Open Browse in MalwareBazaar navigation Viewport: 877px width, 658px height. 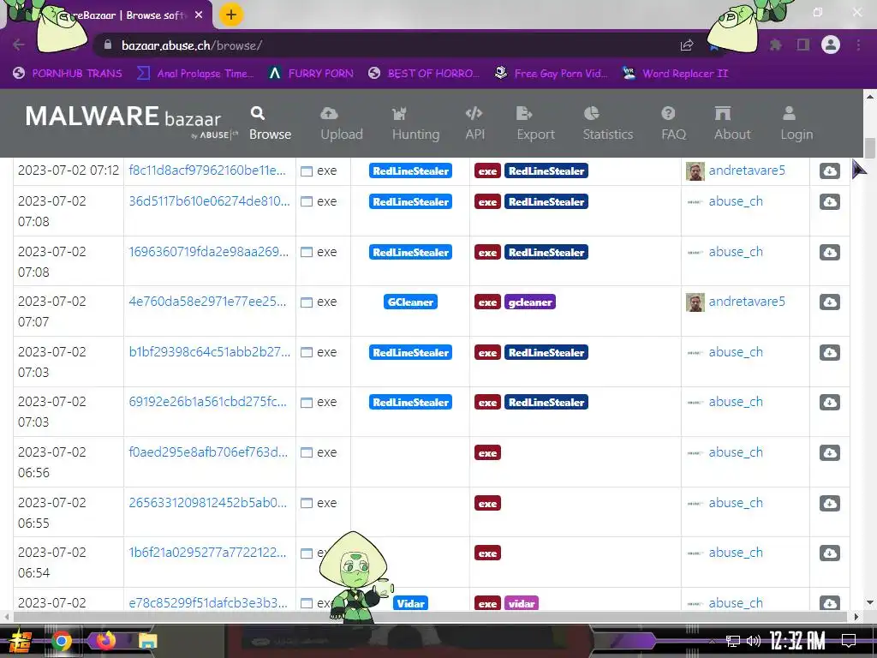(270, 123)
